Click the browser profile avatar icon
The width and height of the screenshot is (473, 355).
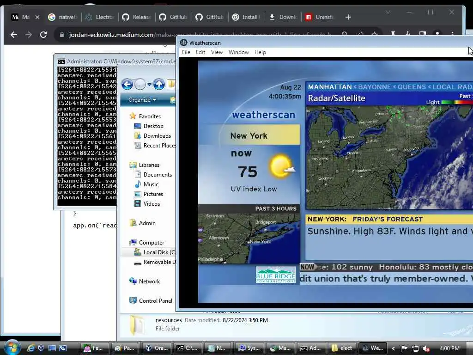437,33
